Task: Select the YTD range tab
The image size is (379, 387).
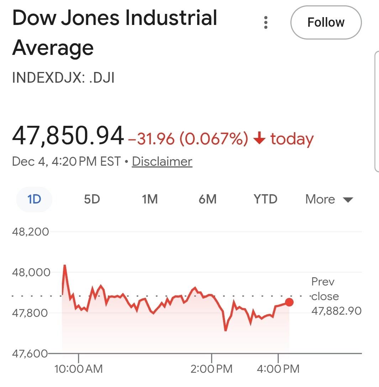Action: tap(265, 199)
